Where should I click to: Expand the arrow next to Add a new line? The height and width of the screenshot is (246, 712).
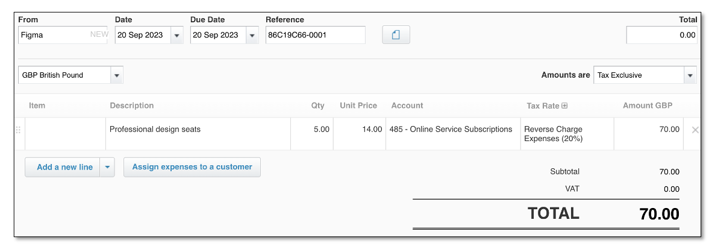[x=107, y=168]
